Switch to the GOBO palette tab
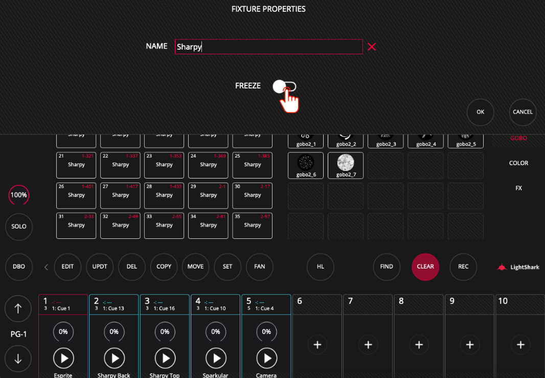545x378 pixels. [x=518, y=138]
